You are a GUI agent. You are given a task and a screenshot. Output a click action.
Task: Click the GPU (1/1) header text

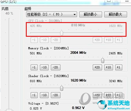point(8,2)
